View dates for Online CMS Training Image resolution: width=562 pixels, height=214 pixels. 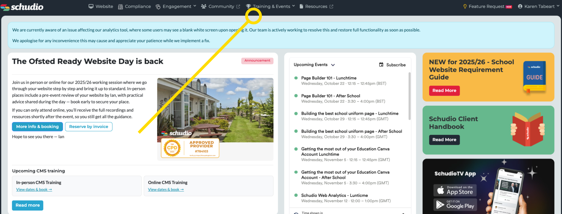tap(166, 190)
